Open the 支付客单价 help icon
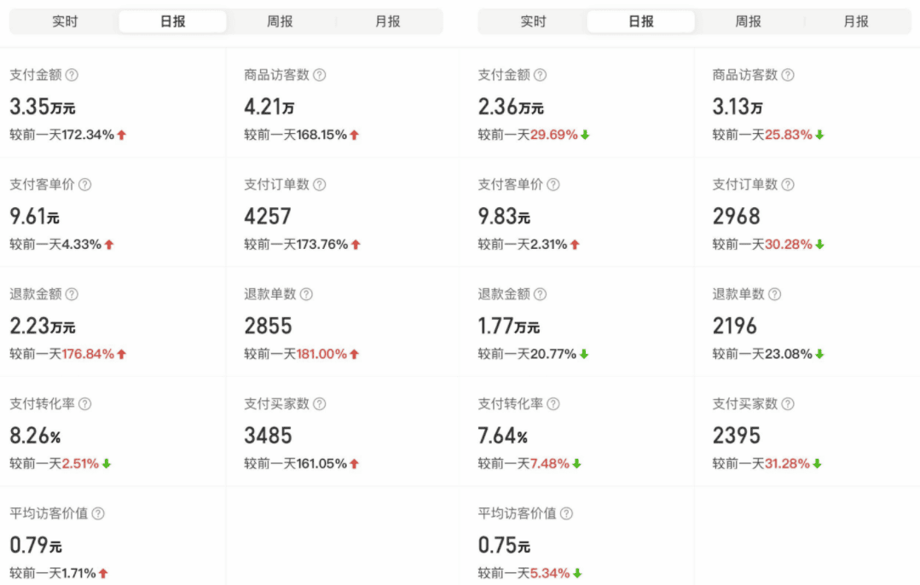Image resolution: width=920 pixels, height=585 pixels. pyautogui.click(x=84, y=183)
